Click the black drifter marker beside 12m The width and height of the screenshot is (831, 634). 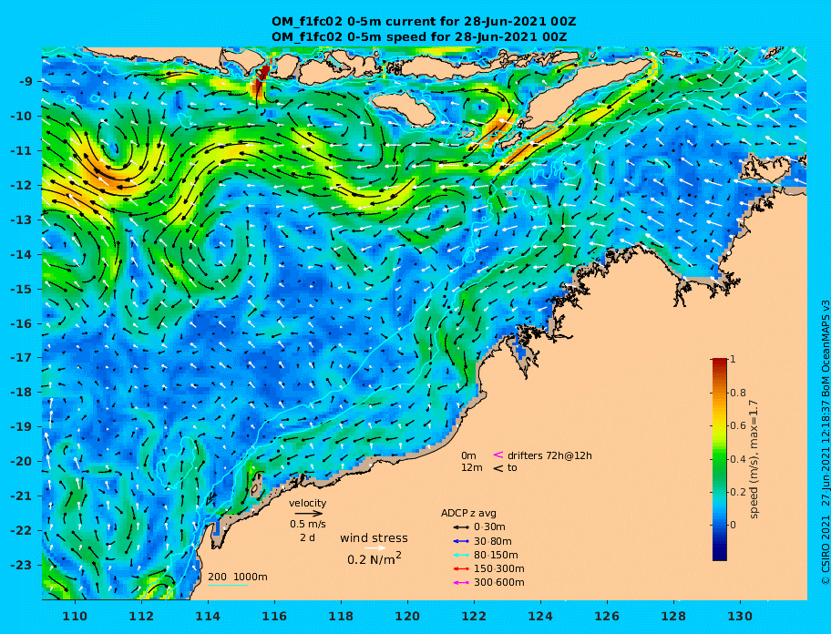tap(498, 468)
